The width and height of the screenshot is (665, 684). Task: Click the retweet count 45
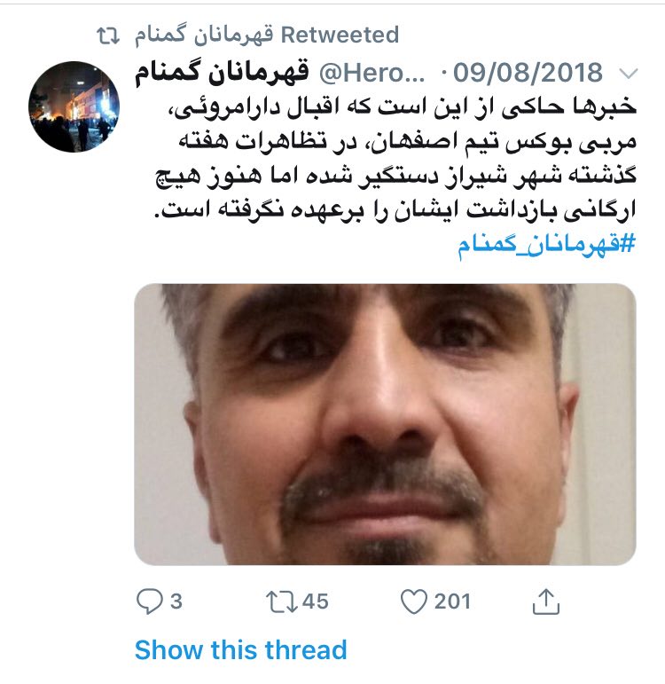[x=316, y=601]
